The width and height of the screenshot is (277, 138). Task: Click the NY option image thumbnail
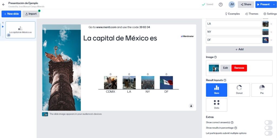coord(265,32)
